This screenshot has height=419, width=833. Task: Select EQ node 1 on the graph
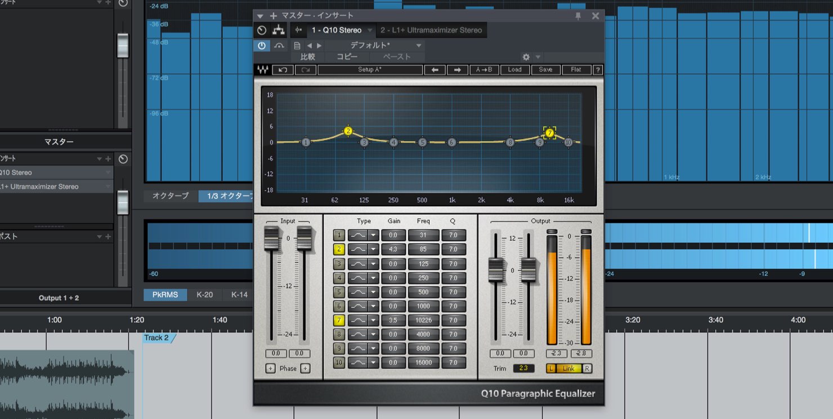[306, 143]
